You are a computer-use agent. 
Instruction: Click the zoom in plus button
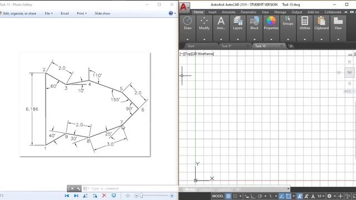pos(172,196)
